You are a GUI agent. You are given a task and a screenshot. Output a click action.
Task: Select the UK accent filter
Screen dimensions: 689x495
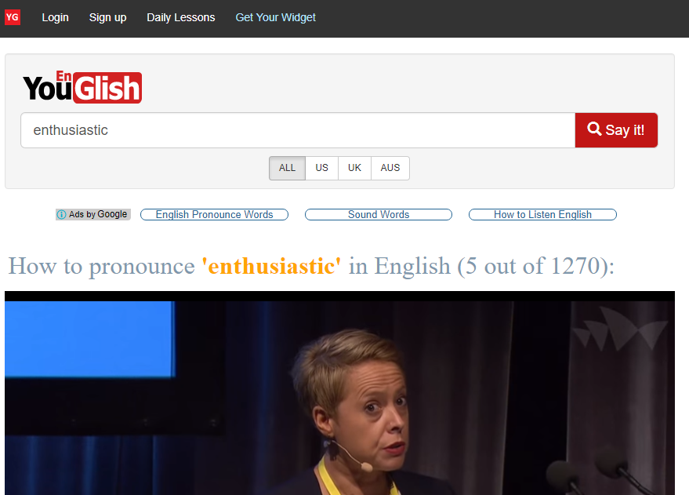tap(354, 168)
